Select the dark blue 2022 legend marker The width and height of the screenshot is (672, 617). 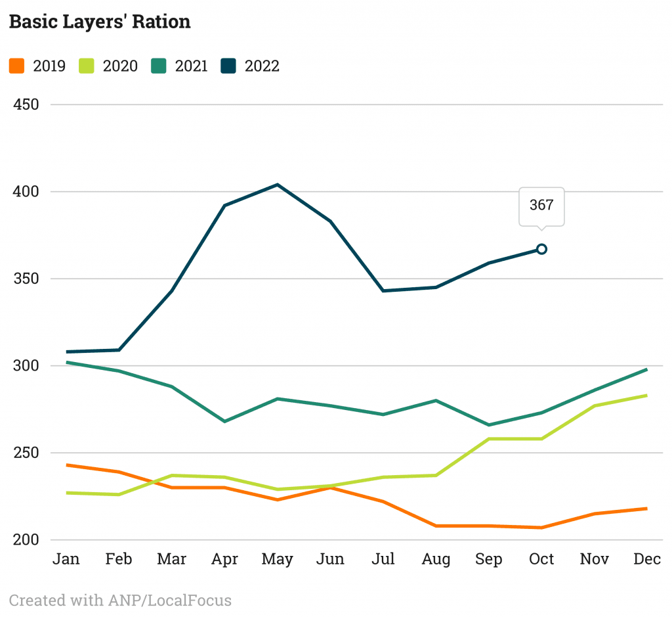[x=228, y=66]
